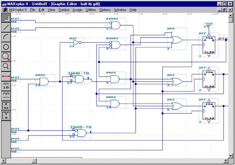Open the Options menu

point(105,10)
